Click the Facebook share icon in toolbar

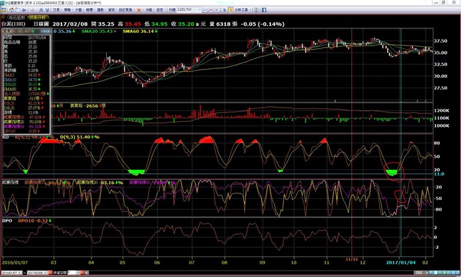(x=264, y=10)
